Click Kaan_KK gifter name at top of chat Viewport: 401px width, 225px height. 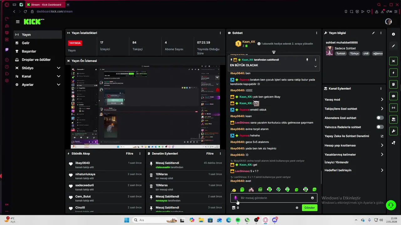coord(249,42)
